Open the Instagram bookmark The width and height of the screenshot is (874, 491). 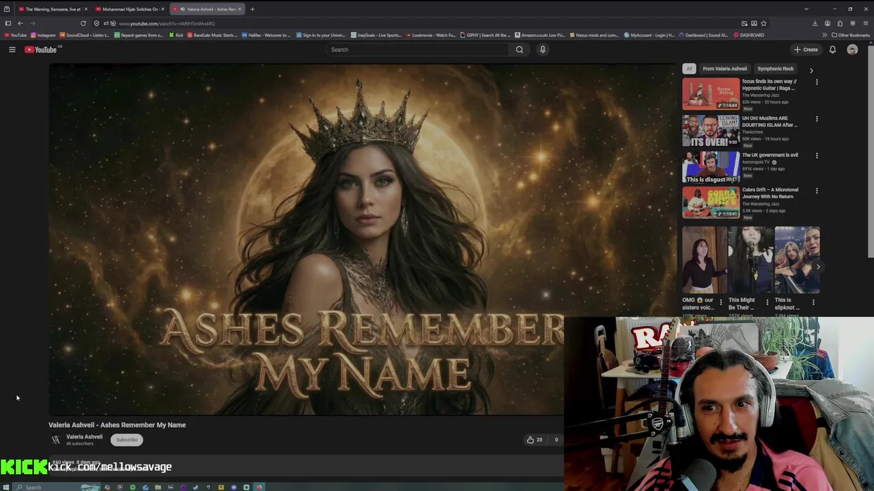(43, 35)
